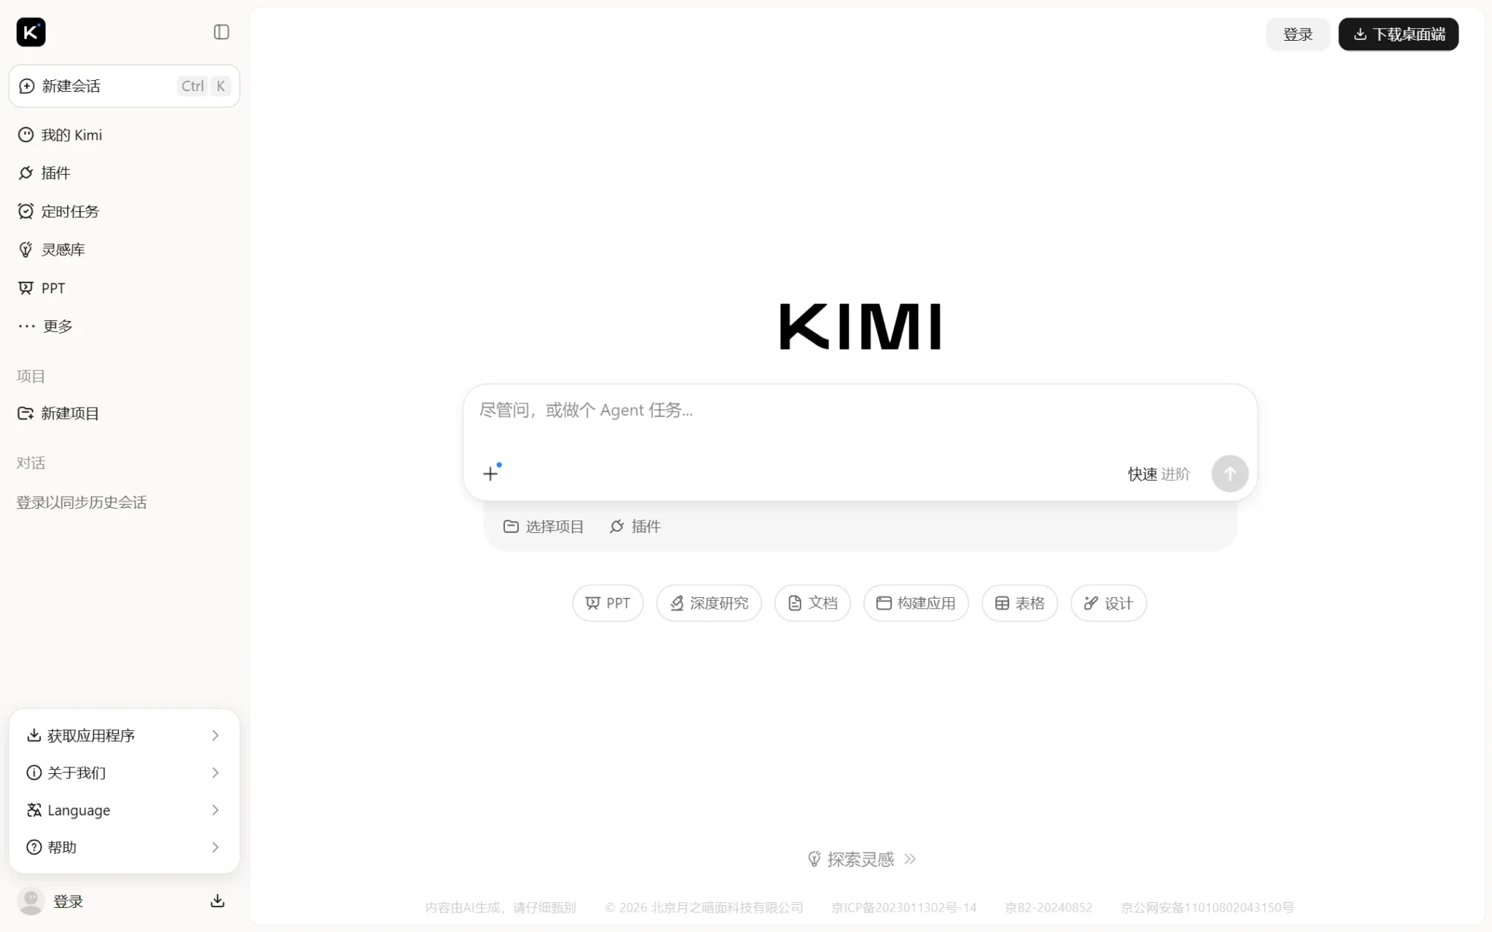Screen dimensions: 1492x932
Task: Select the 深度研究 chip
Action: coord(709,603)
